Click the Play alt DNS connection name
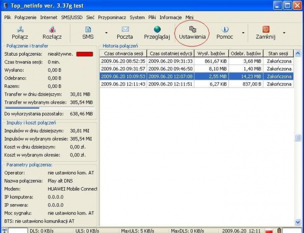This screenshot has width=304, height=233. (x=60, y=181)
